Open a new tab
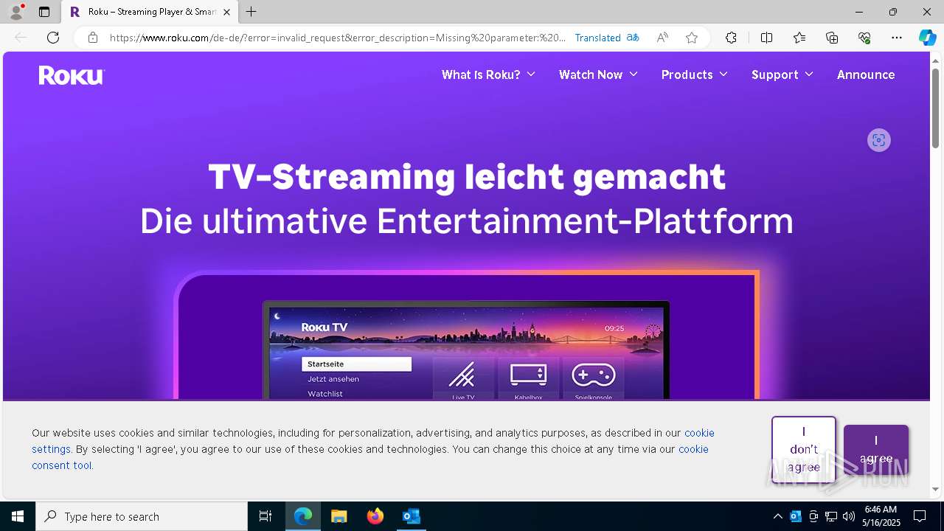This screenshot has height=531, width=944. click(251, 12)
